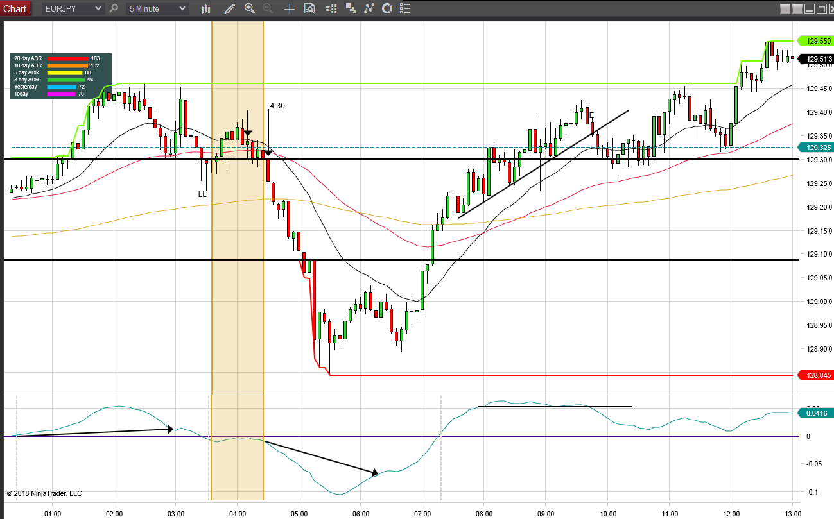Open the 5 Minute interval dropdown
834x519 pixels.
(x=157, y=9)
